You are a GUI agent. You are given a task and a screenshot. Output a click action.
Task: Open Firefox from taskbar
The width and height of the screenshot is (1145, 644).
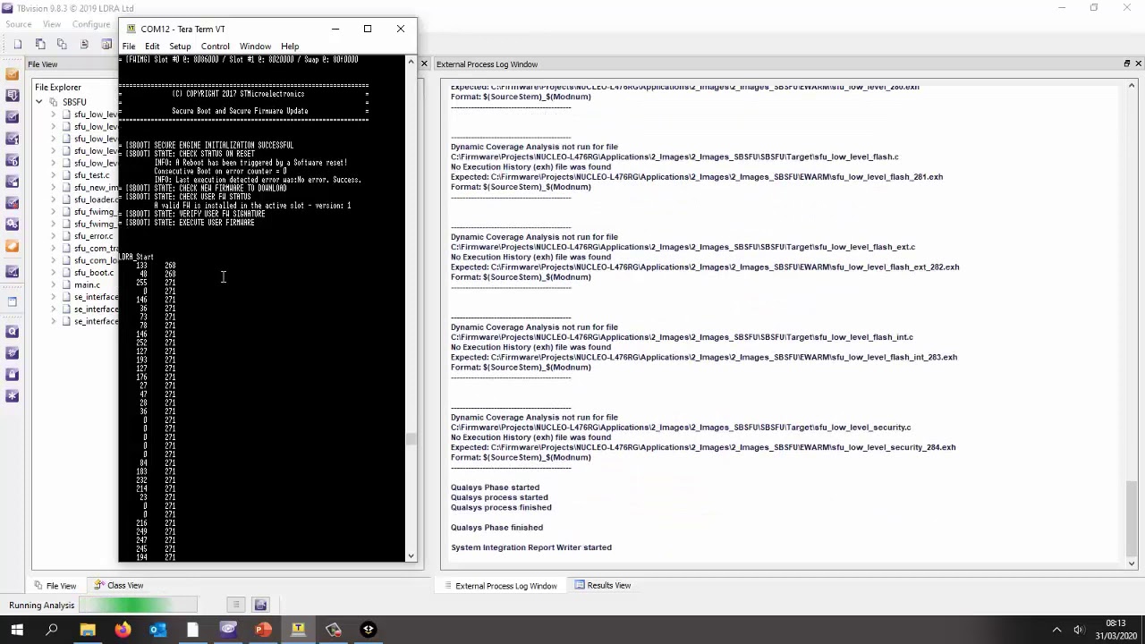(123, 630)
